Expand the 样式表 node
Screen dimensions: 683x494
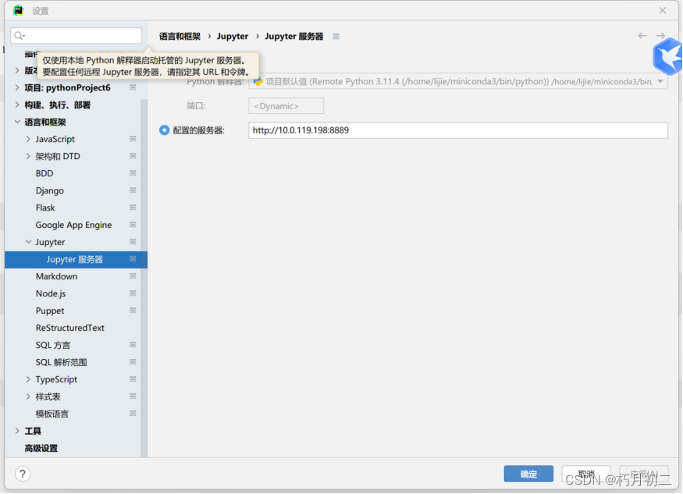click(x=28, y=396)
